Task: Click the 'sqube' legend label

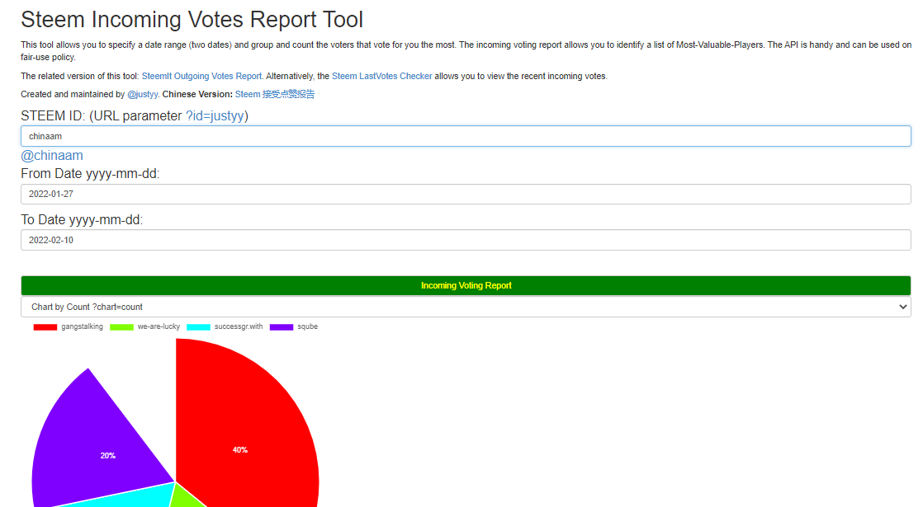Action: pyautogui.click(x=307, y=326)
